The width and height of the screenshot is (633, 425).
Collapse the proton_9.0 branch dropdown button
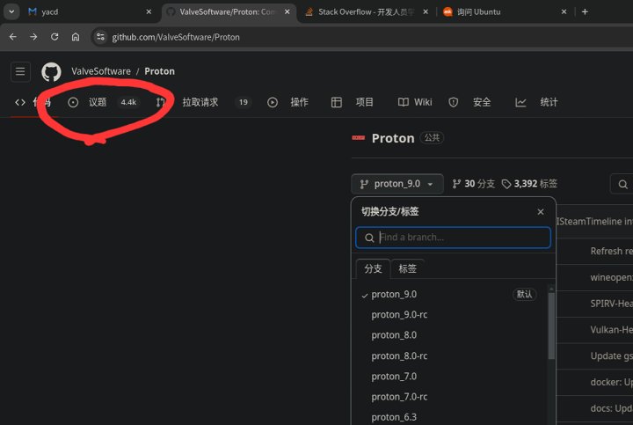397,184
